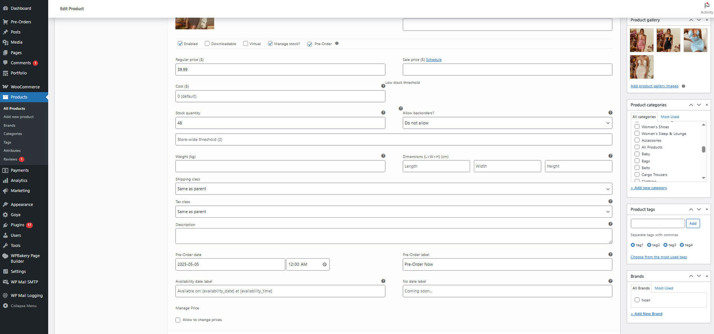Check the Accessories category
The width and height of the screenshot is (714, 334).
(637, 140)
